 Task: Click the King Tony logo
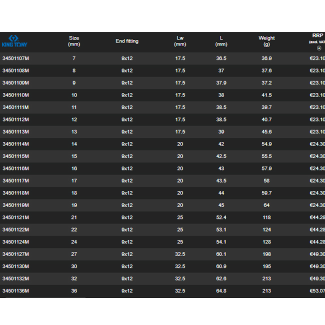(x=14, y=41)
